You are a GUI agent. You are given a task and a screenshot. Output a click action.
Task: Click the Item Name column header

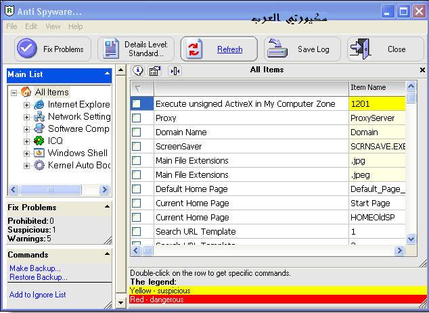pyautogui.click(x=377, y=87)
